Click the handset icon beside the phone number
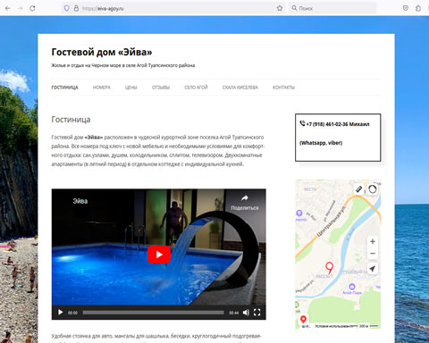Viewport: 429px width, 343px height. 302,123
